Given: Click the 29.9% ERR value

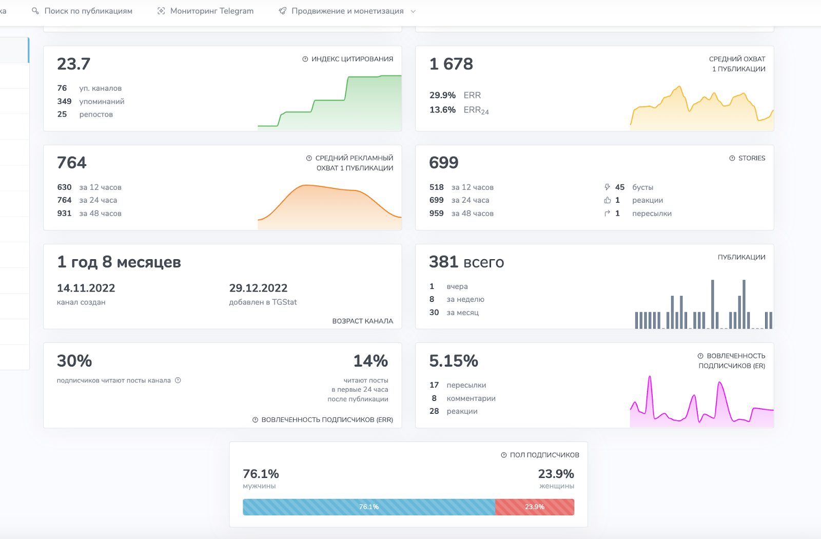Looking at the screenshot, I should tap(442, 95).
